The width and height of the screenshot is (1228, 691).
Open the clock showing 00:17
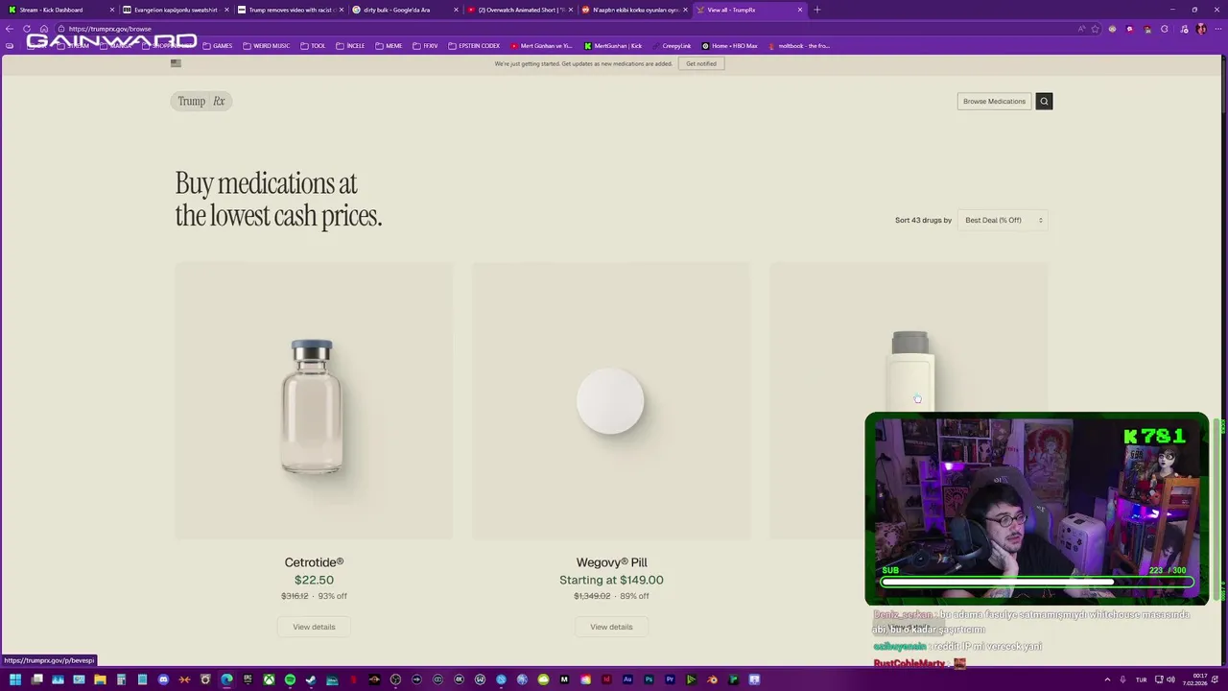click(x=1194, y=679)
